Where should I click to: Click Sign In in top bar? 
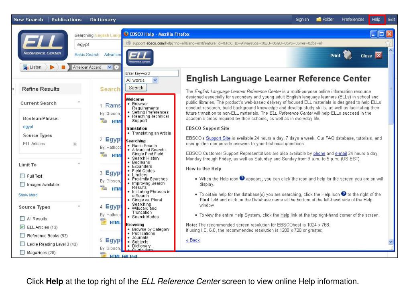[302, 19]
